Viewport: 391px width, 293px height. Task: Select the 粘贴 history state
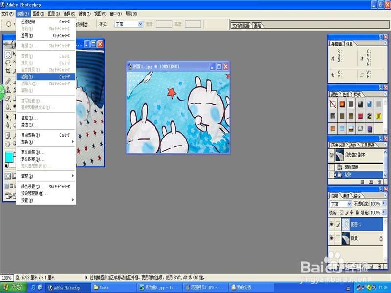click(x=358, y=175)
